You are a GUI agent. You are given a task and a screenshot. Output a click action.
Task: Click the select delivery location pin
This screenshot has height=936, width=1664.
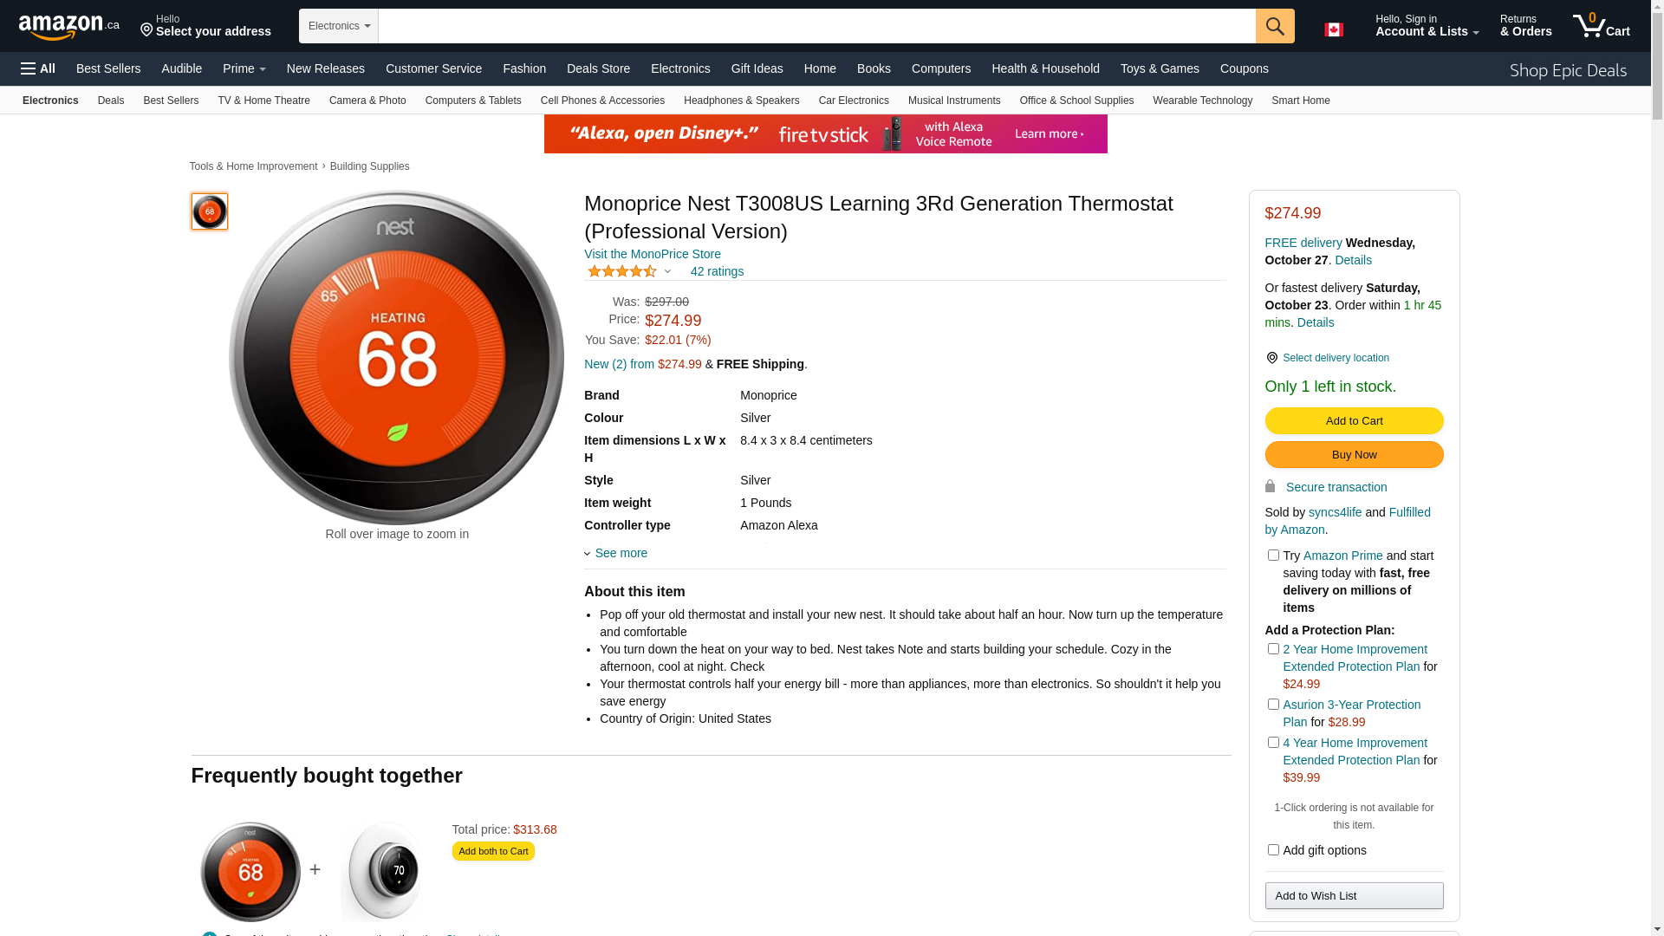point(1271,358)
